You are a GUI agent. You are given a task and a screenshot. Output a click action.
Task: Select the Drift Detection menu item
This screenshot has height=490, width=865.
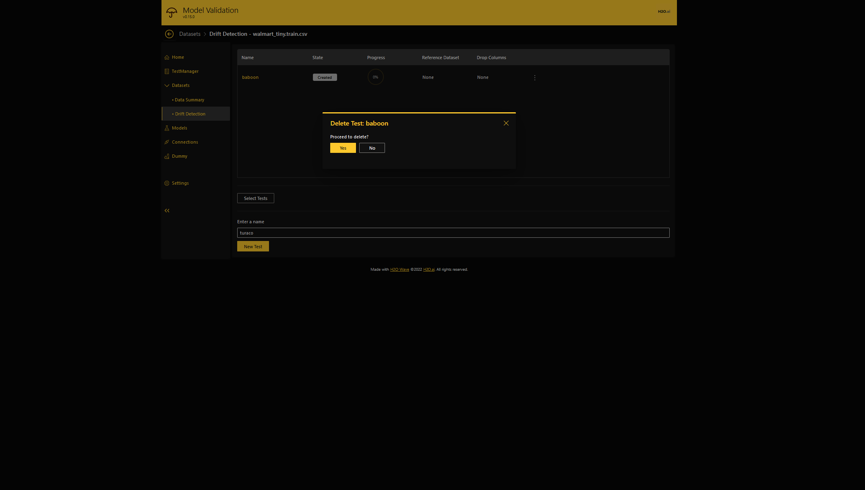click(x=190, y=114)
